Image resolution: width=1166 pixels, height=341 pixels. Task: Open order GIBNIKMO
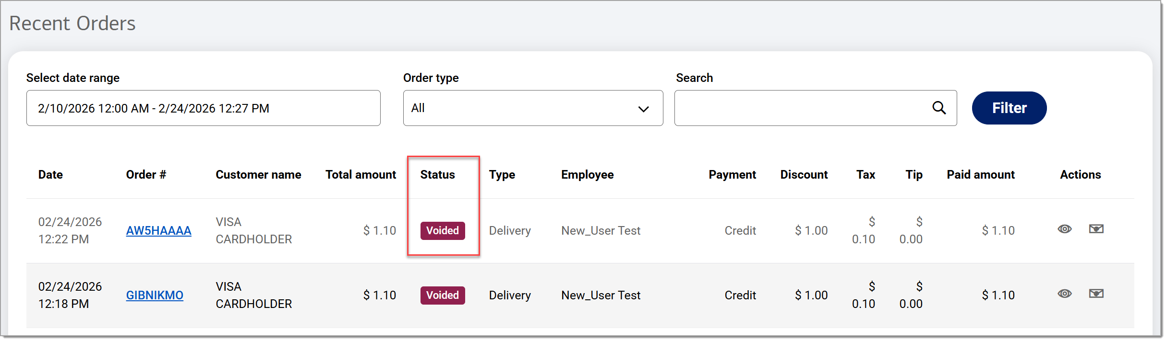click(155, 295)
